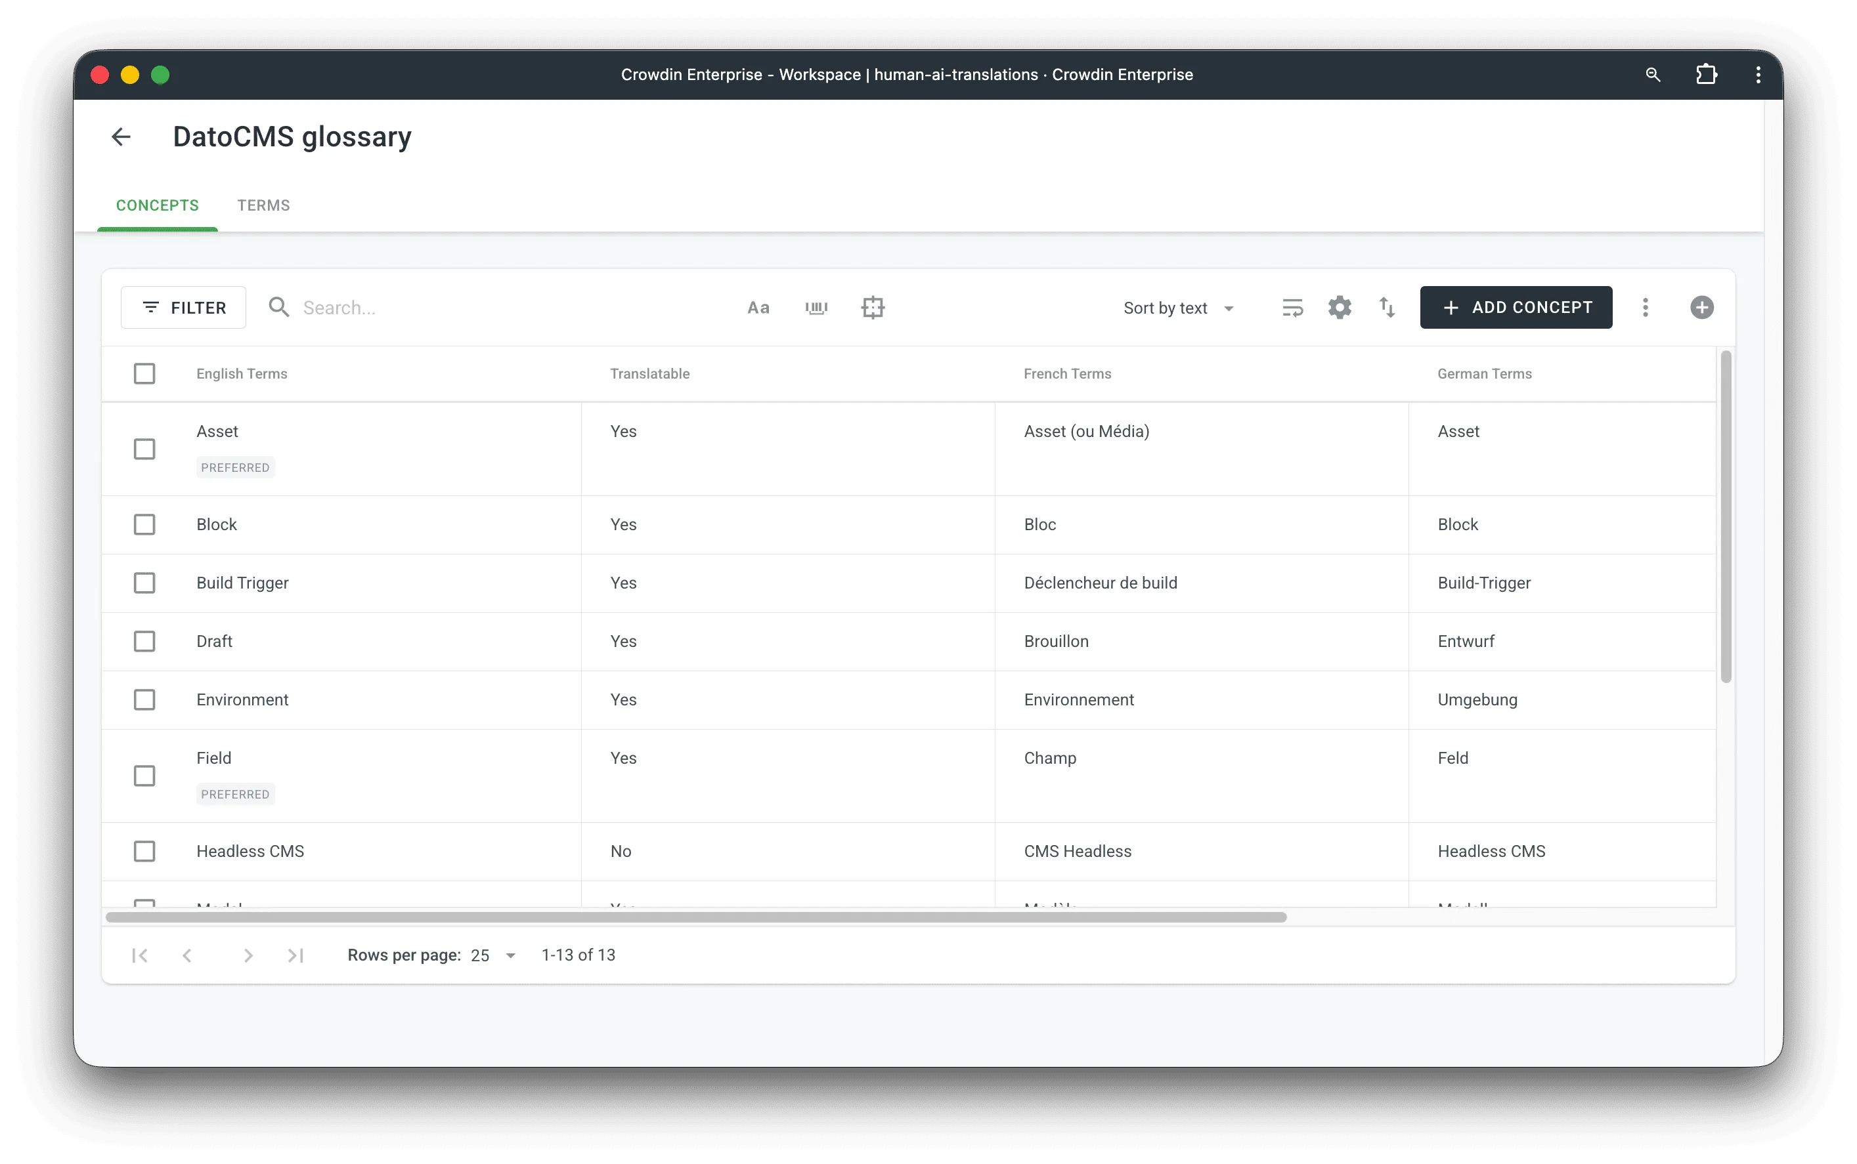The image size is (1857, 1164).
Task: Click the back arrow next to DatoCMS glossary
Action: click(x=121, y=136)
